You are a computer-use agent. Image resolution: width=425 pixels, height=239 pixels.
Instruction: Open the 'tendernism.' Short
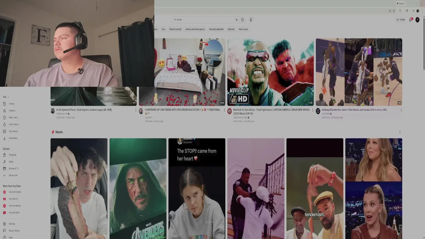(x=315, y=189)
